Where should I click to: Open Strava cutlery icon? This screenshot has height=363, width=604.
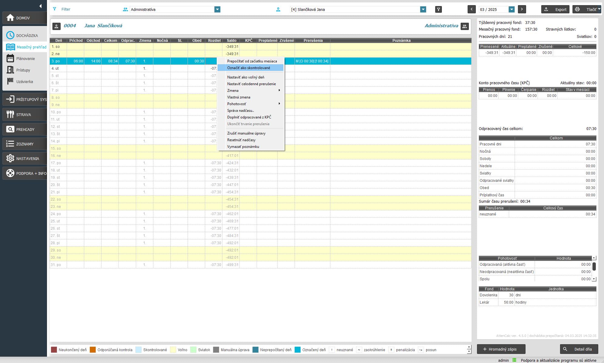pyautogui.click(x=10, y=115)
